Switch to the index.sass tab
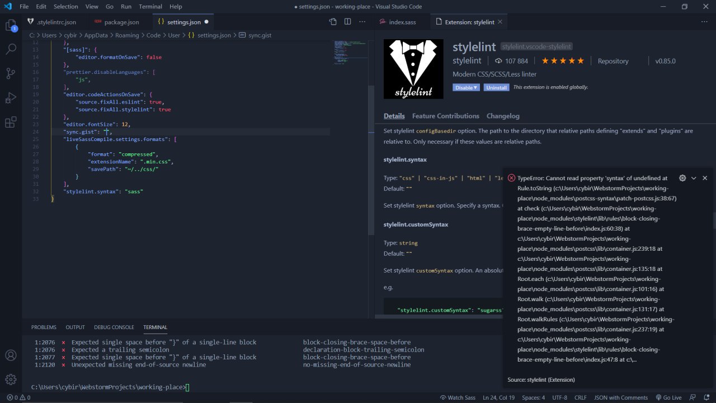 pos(402,22)
